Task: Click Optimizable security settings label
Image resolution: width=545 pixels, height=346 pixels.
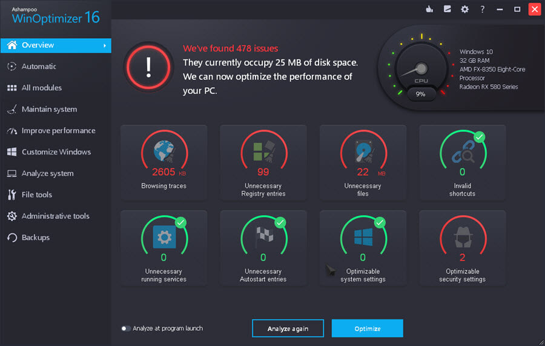Action: pyautogui.click(x=462, y=276)
